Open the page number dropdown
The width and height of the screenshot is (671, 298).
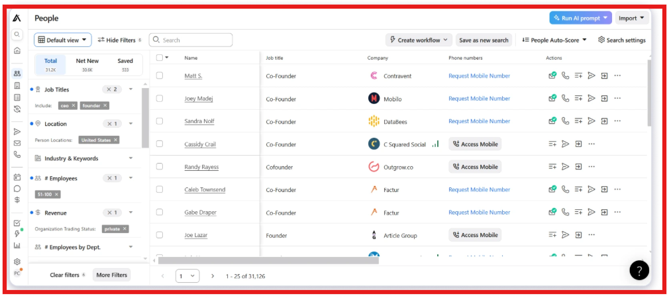click(x=187, y=275)
